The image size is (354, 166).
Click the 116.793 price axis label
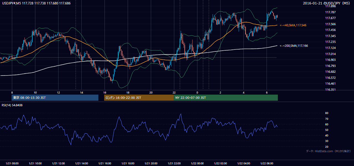pyautogui.click(x=330, y=66)
